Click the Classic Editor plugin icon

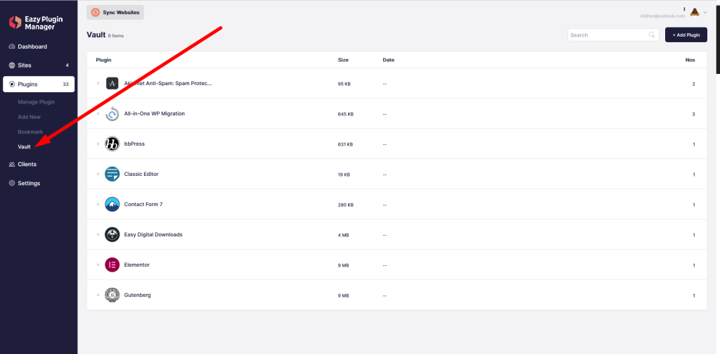pyautogui.click(x=112, y=175)
